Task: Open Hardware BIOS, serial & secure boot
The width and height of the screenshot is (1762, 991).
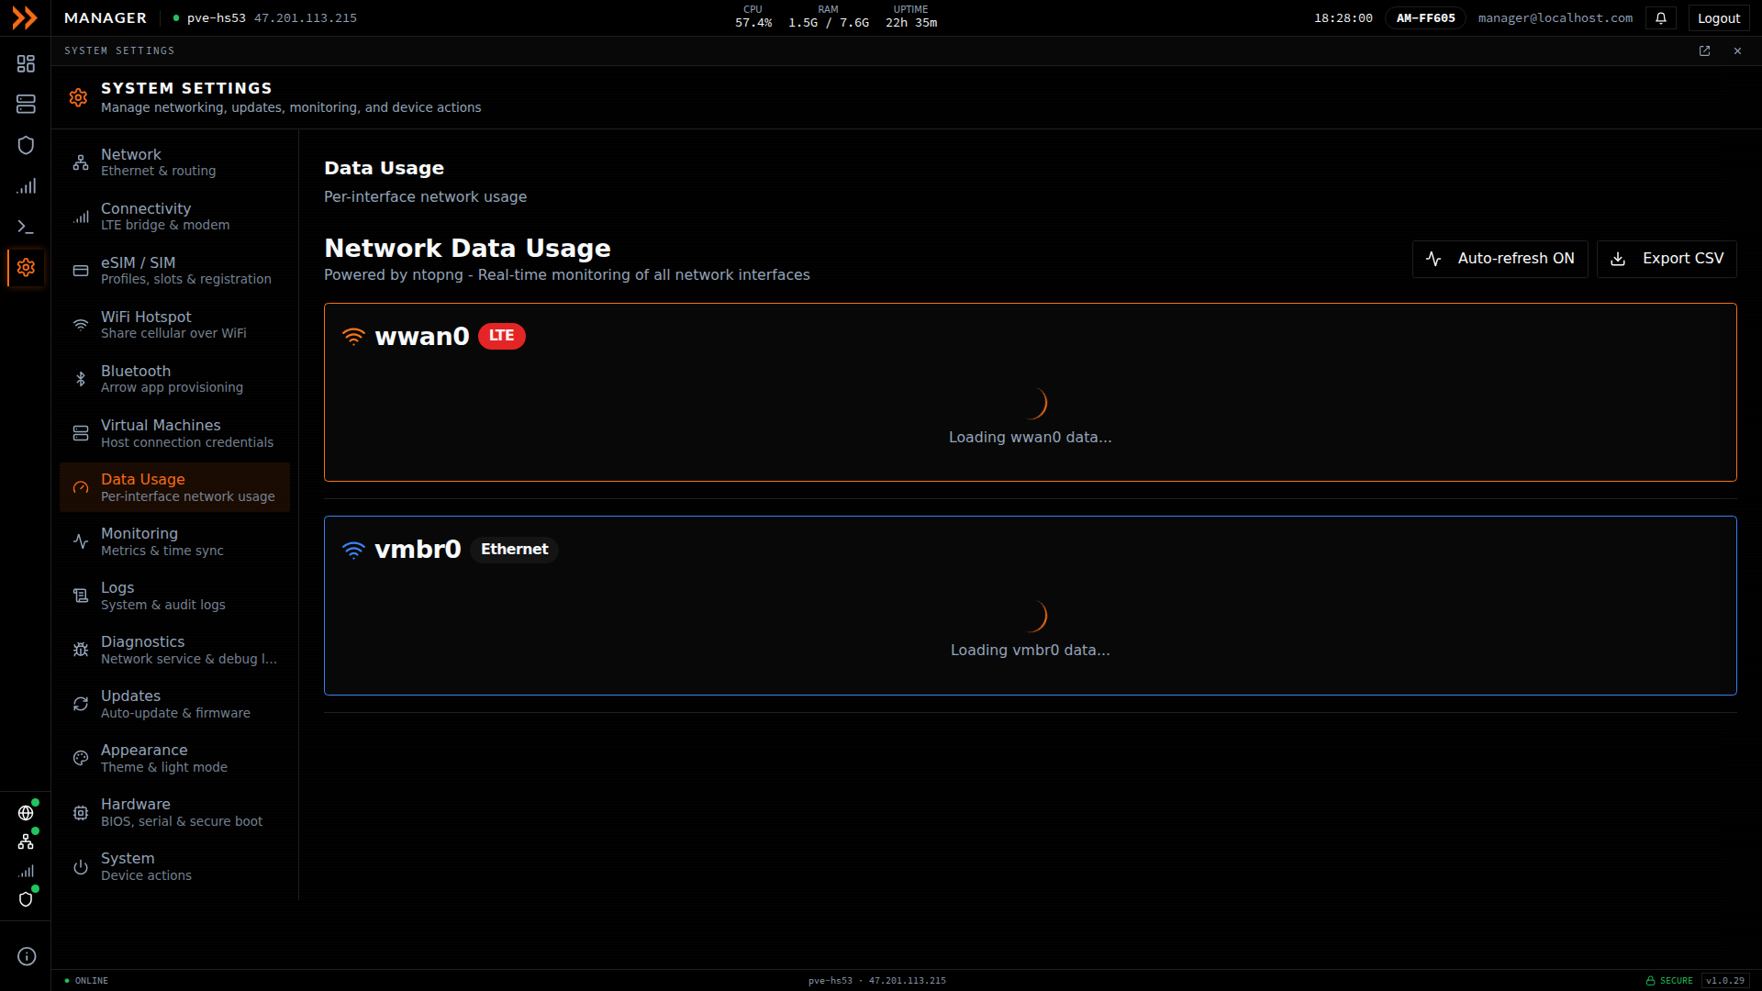Action: click(174, 812)
